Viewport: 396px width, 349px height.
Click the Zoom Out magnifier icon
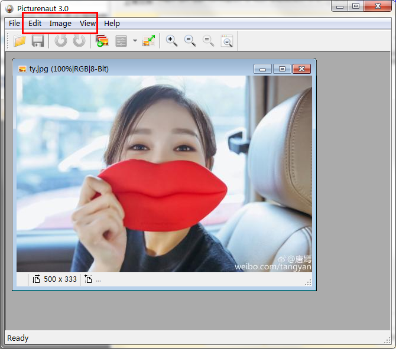[190, 41]
